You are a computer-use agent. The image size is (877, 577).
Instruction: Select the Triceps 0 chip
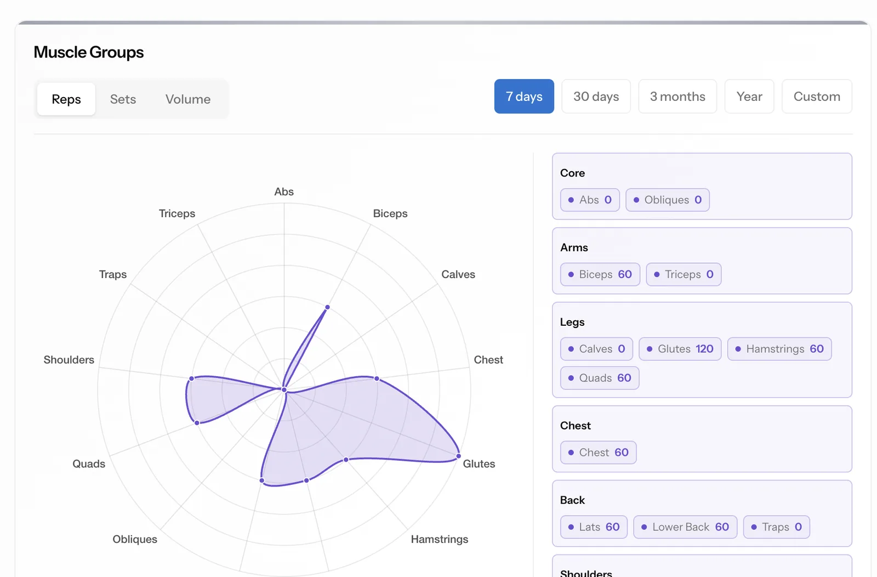pos(684,274)
